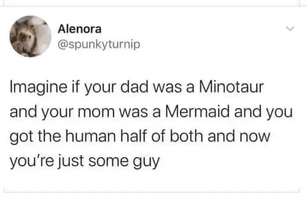
Task: Expand the tweet options chevron menu
Action: point(290,29)
